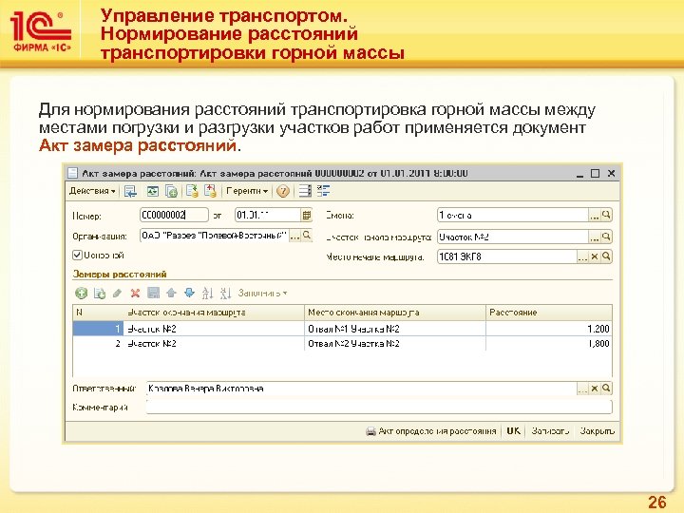The height and width of the screenshot is (513, 684).
Task: Click the list settings toolbar icon
Action: (305, 191)
